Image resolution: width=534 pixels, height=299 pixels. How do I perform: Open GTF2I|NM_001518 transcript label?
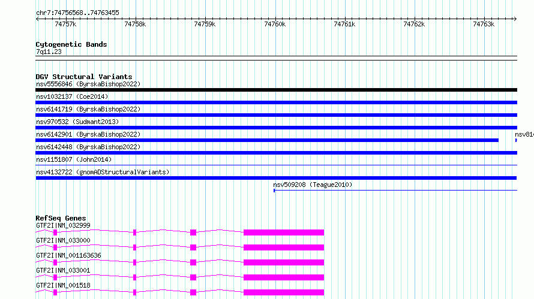coord(64,285)
